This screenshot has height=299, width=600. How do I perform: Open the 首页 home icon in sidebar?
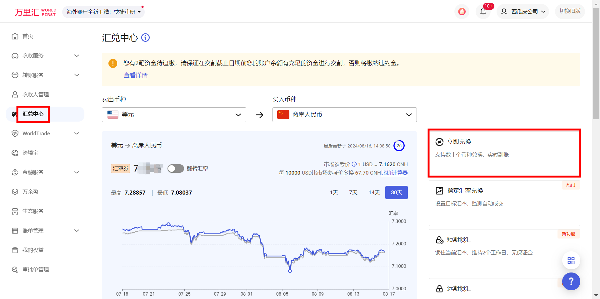coord(15,36)
